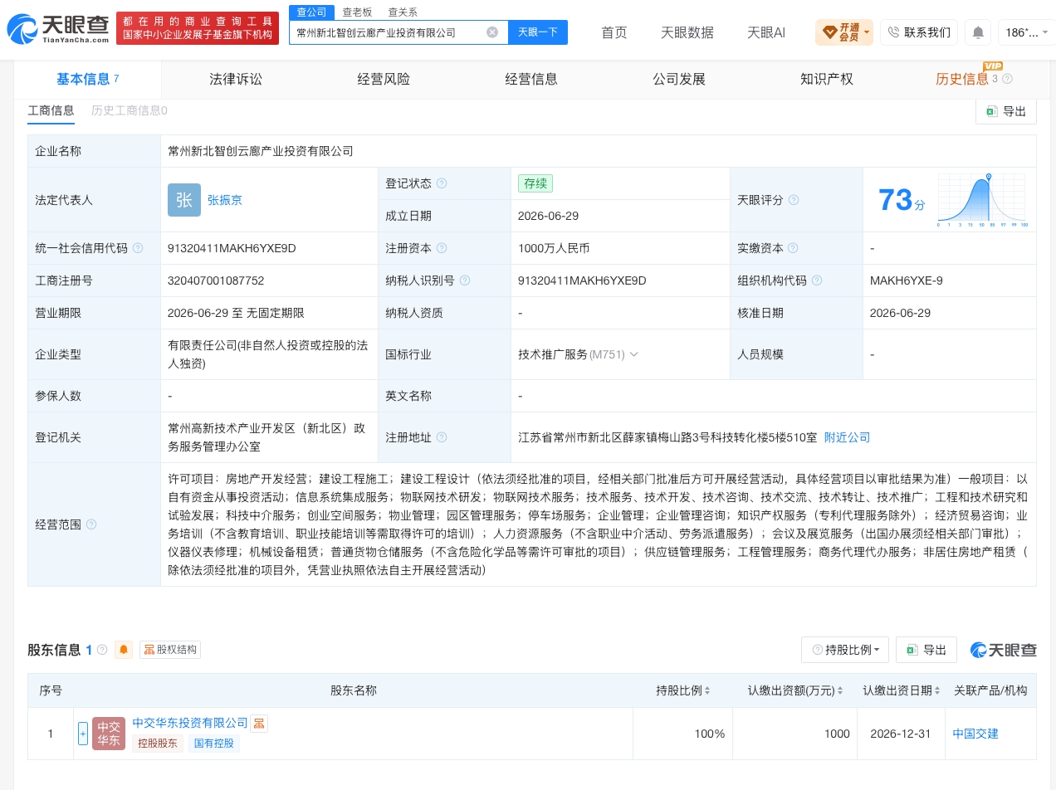This screenshot has height=790, width=1056.
Task: Switch to 查关系 search tab
Action: pyautogui.click(x=403, y=12)
